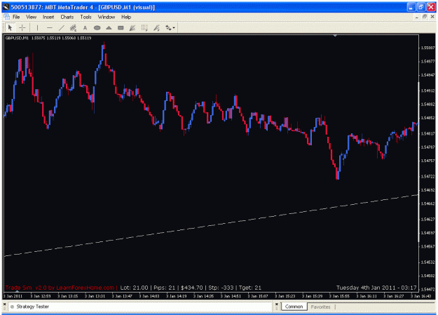Click the Stp: -333 readout
This screenshot has width=438, height=315.
click(x=221, y=288)
